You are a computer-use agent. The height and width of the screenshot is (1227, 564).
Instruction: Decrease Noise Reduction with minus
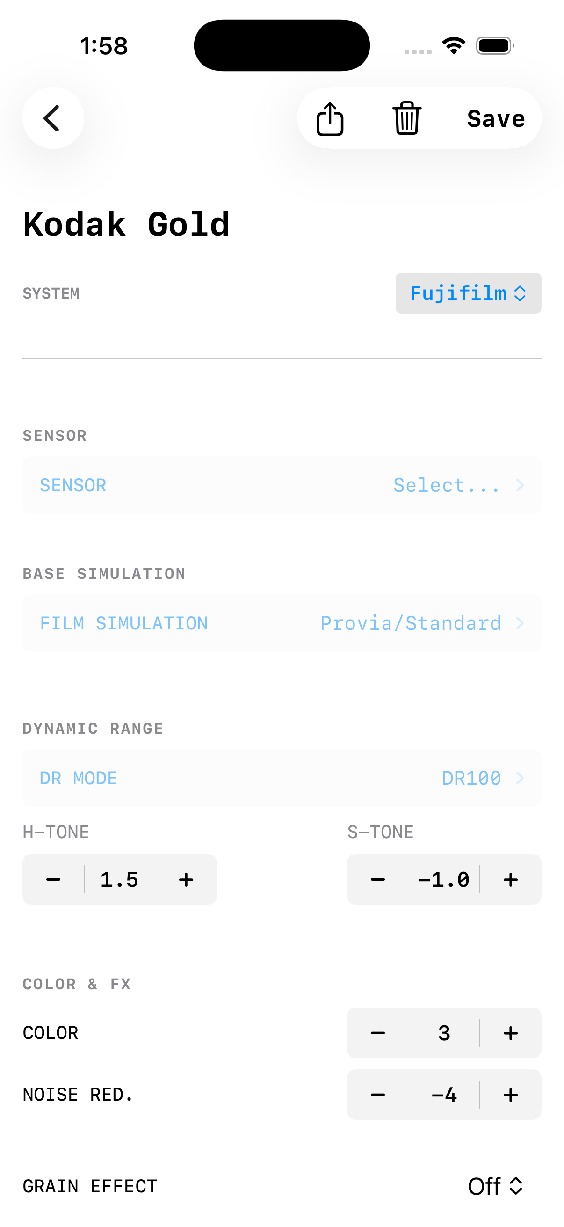(377, 1095)
